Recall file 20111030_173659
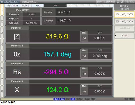 tap(124, 14)
